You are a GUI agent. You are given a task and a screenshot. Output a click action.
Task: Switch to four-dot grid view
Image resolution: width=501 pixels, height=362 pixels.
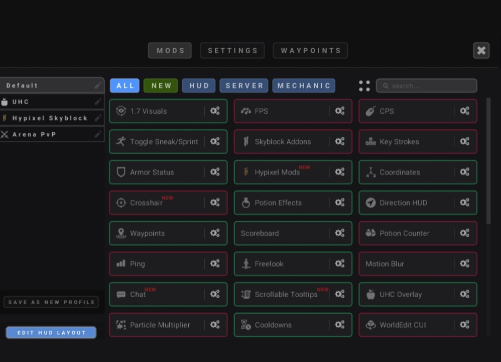pyautogui.click(x=364, y=86)
